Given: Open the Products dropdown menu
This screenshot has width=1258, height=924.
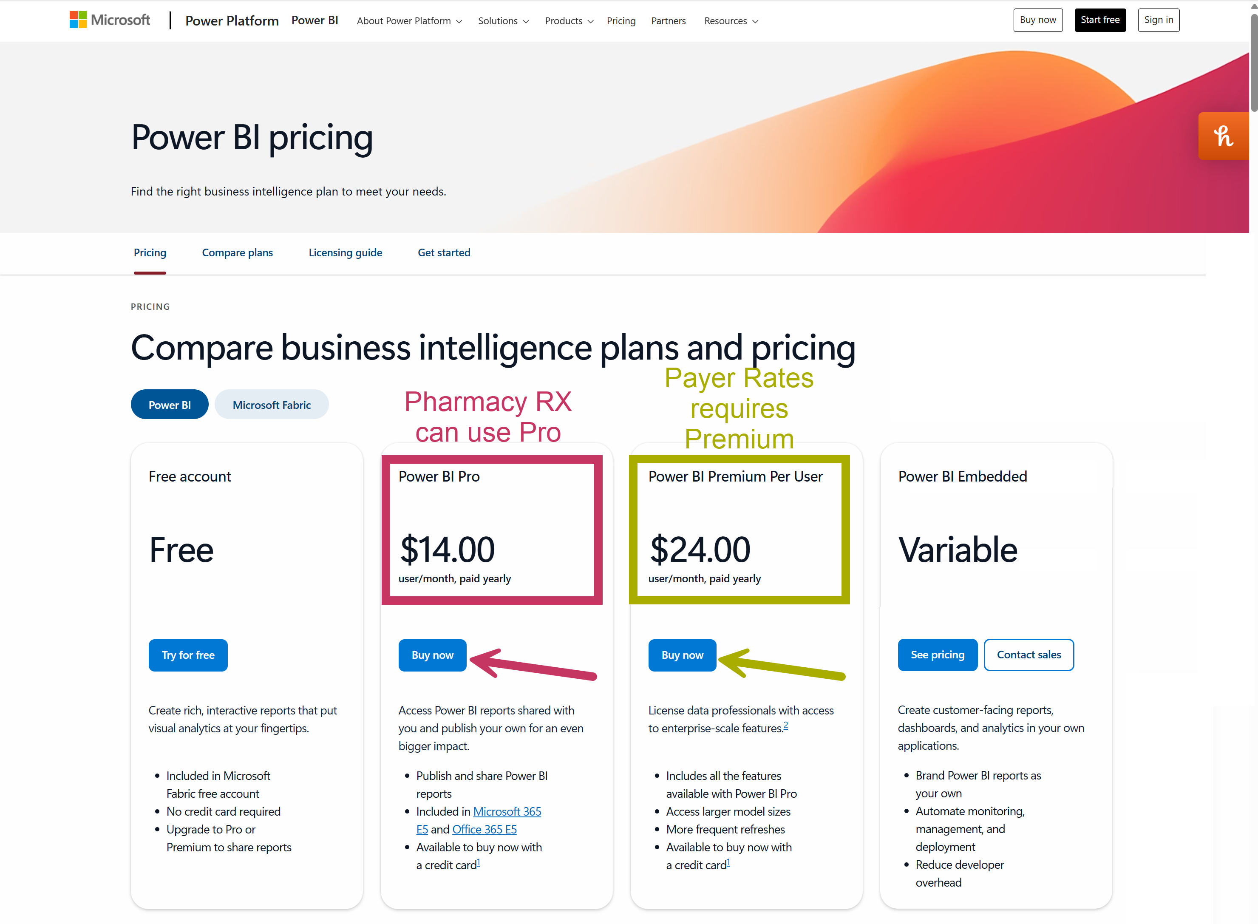Looking at the screenshot, I should 569,21.
